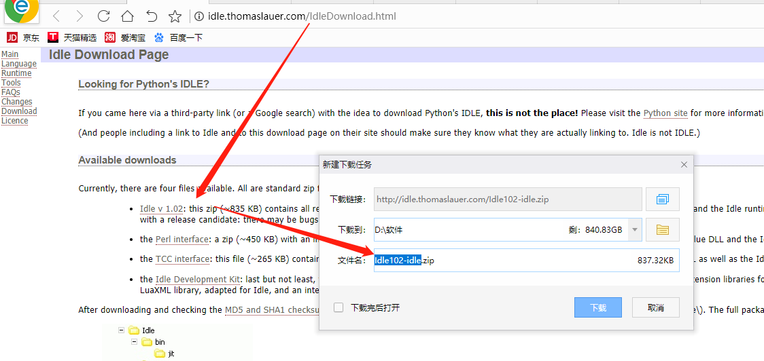This screenshot has width=764, height=361.
Task: Open the 爱淘宝 bookmark
Action: pos(125,37)
